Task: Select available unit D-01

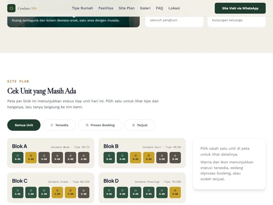Action: tap(109, 192)
